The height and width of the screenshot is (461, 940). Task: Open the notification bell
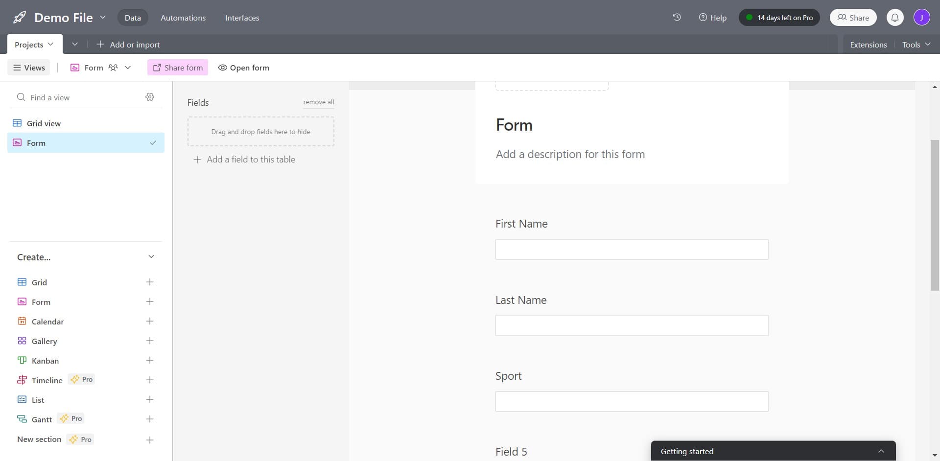point(895,17)
